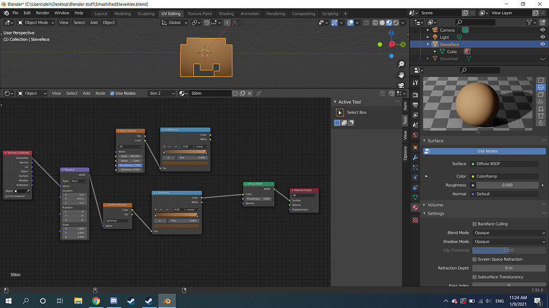Open Global transform orientation dropdown
Screen dimensions: 549x308
(174, 23)
